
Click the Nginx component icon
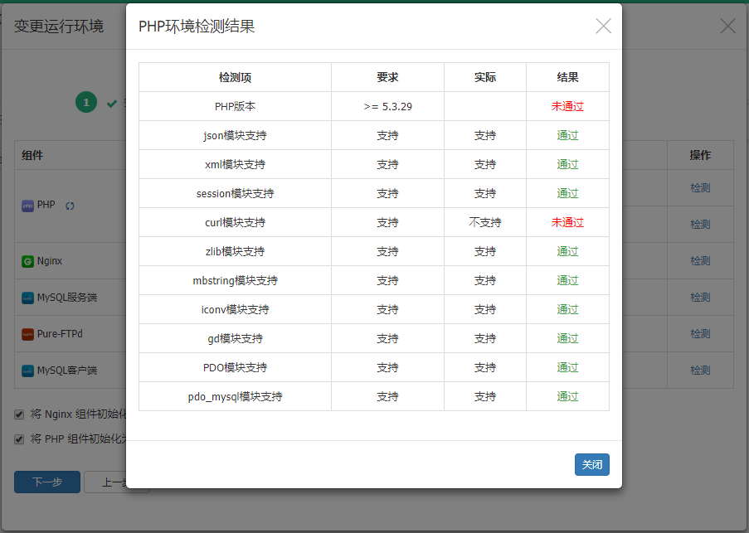pyautogui.click(x=27, y=261)
